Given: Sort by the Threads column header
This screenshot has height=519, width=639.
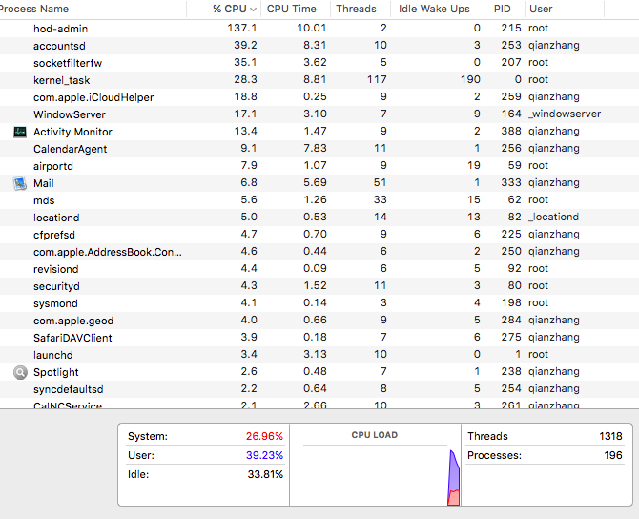Looking at the screenshot, I should pyautogui.click(x=356, y=9).
